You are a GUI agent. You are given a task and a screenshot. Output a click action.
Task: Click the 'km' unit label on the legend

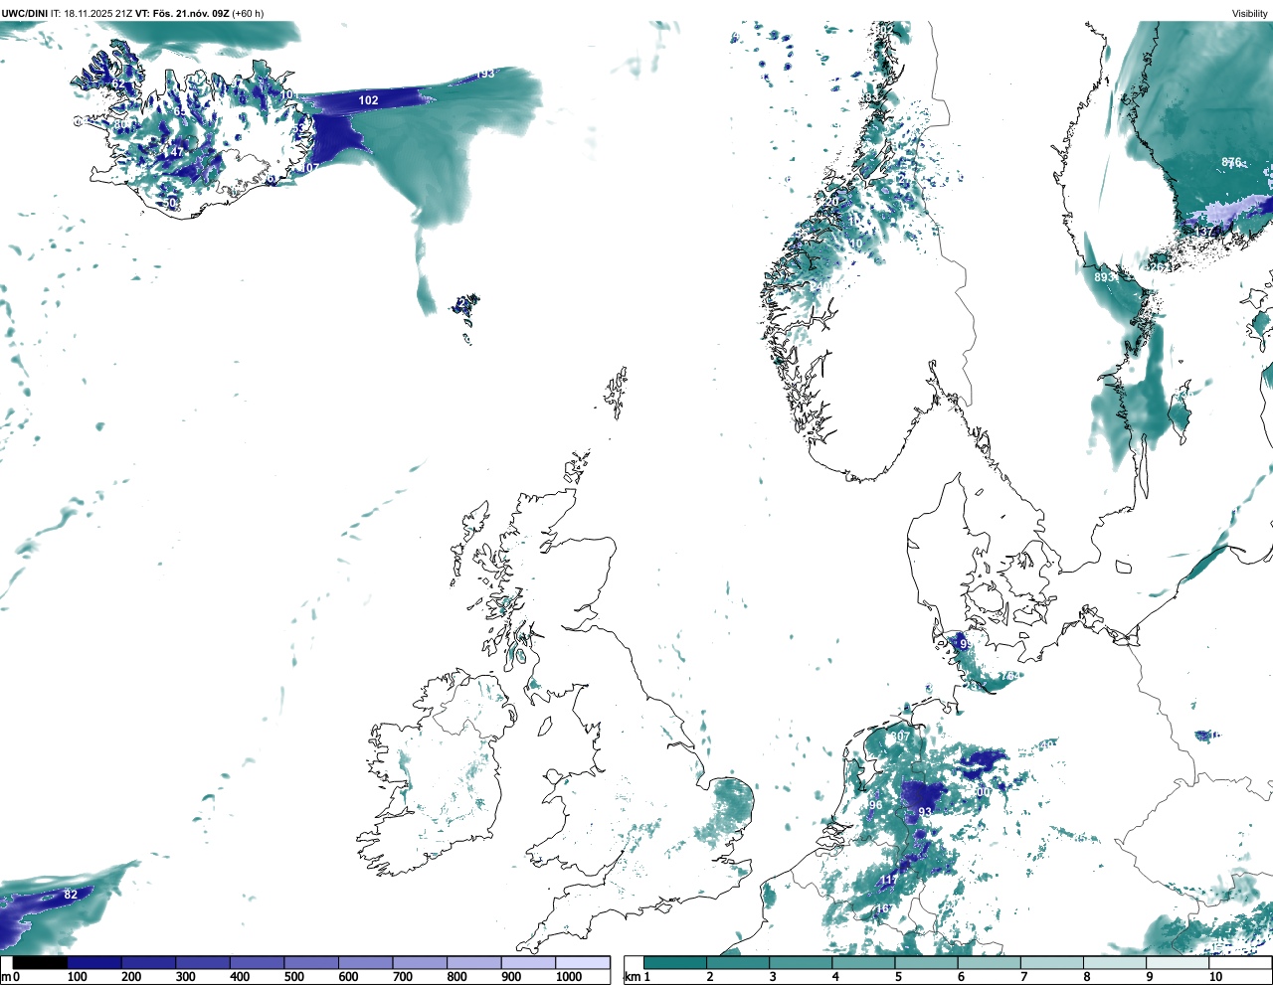coord(632,977)
